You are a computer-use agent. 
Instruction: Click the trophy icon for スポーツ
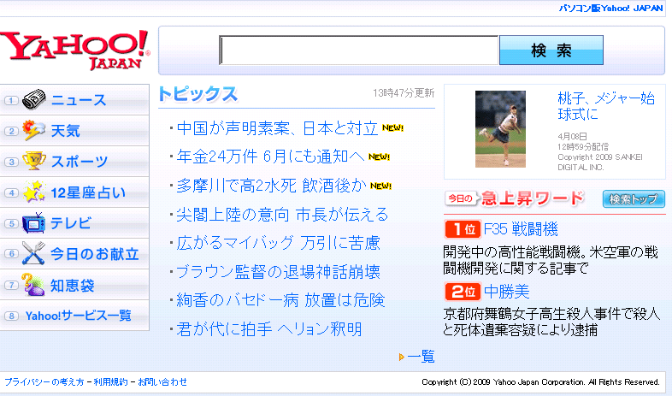point(34,161)
